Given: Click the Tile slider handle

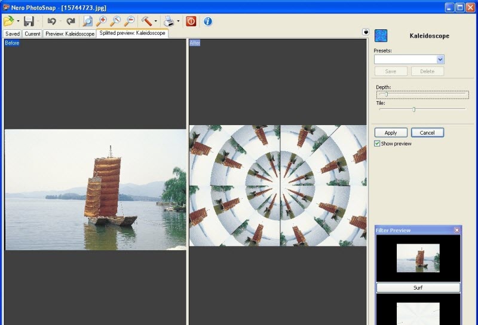Looking at the screenshot, I should [413, 109].
